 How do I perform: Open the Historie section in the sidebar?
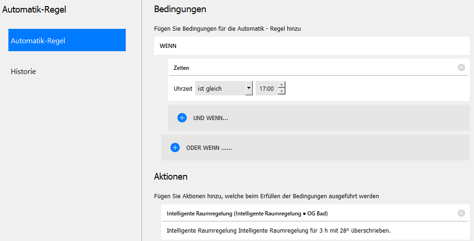23,72
